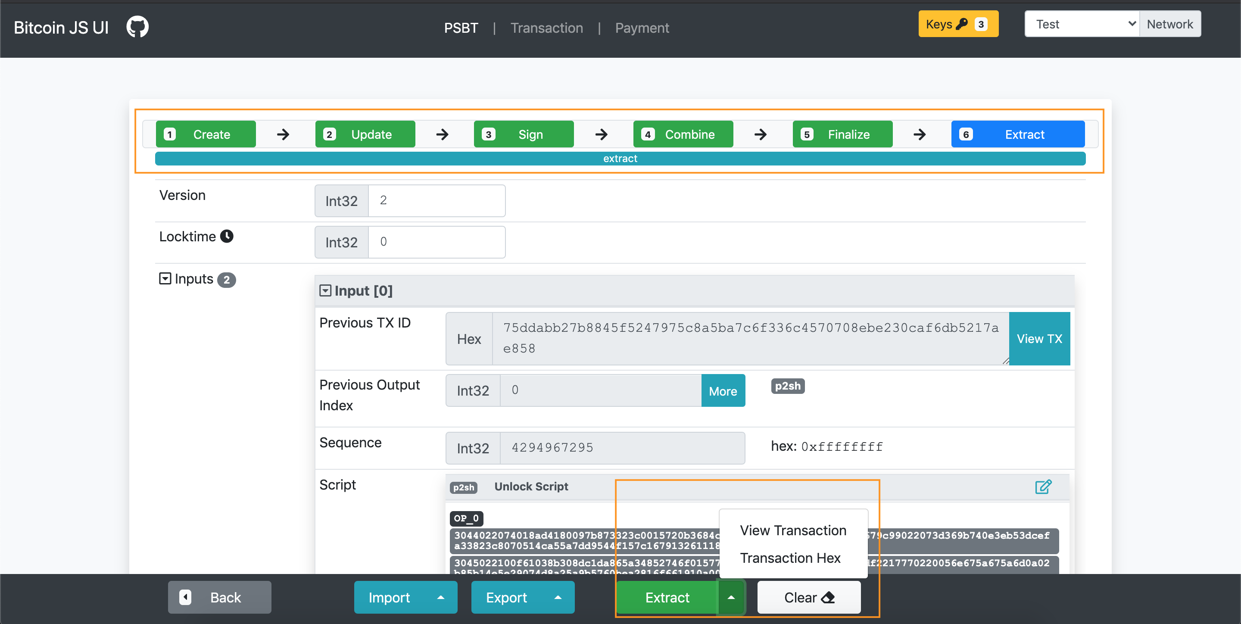Click the More button beside output index

coord(723,390)
